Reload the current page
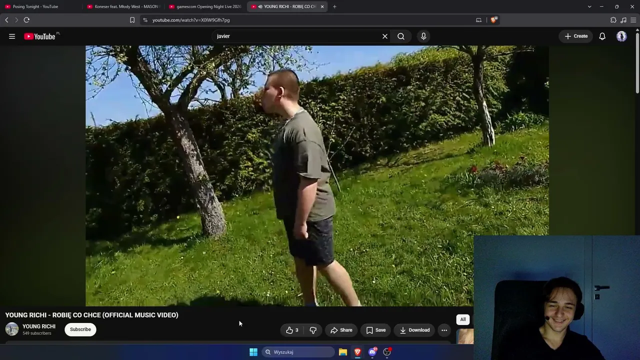This screenshot has width=640, height=360. [x=26, y=20]
